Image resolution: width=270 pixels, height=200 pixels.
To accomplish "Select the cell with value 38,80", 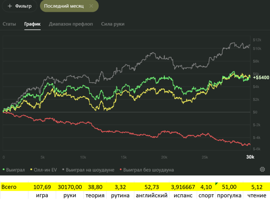I will (x=95, y=187).
